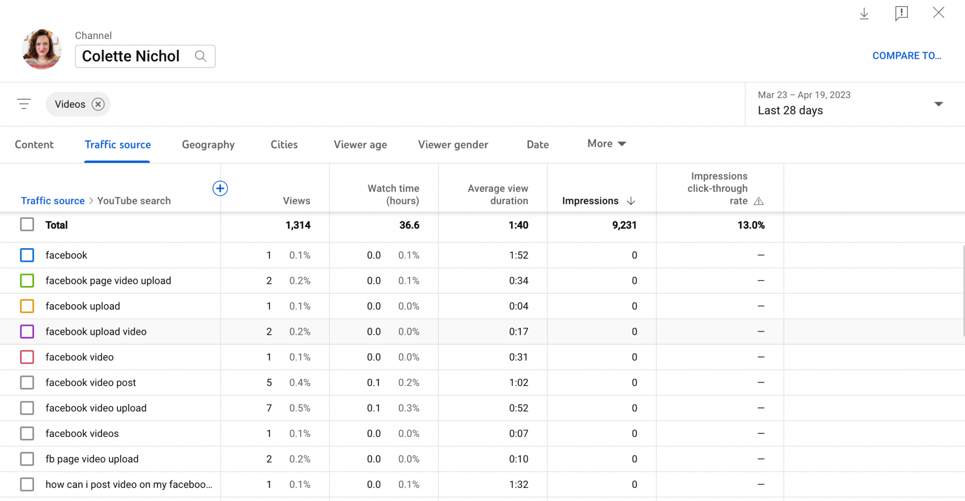This screenshot has height=501, width=965.
Task: Open the Date tab
Action: pos(538,145)
